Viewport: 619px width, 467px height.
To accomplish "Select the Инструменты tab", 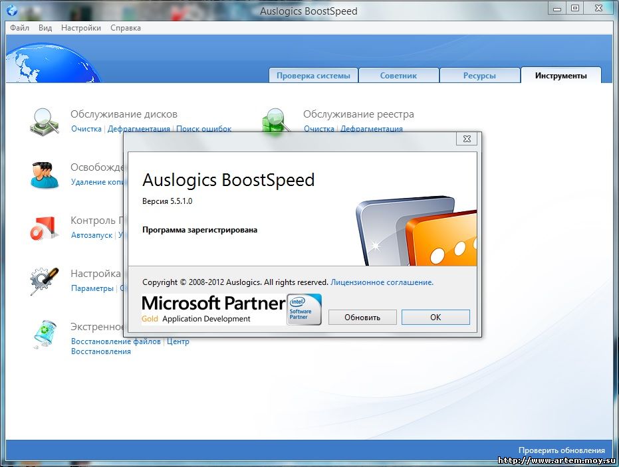I will [561, 75].
